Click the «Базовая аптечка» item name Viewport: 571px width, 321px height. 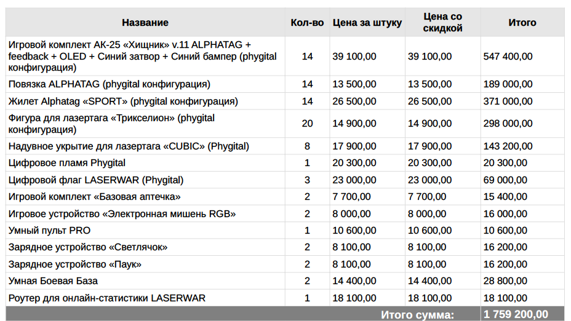(x=95, y=197)
